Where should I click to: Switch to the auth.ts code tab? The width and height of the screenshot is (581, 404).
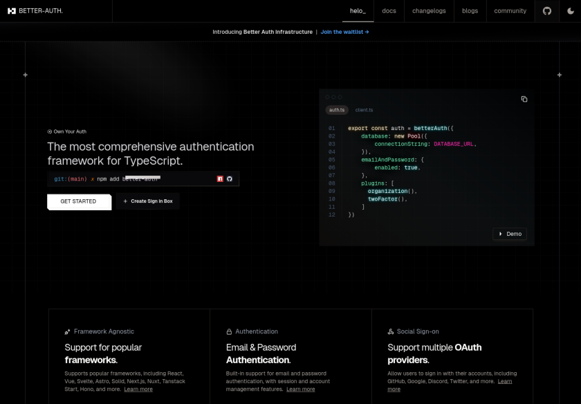click(337, 110)
